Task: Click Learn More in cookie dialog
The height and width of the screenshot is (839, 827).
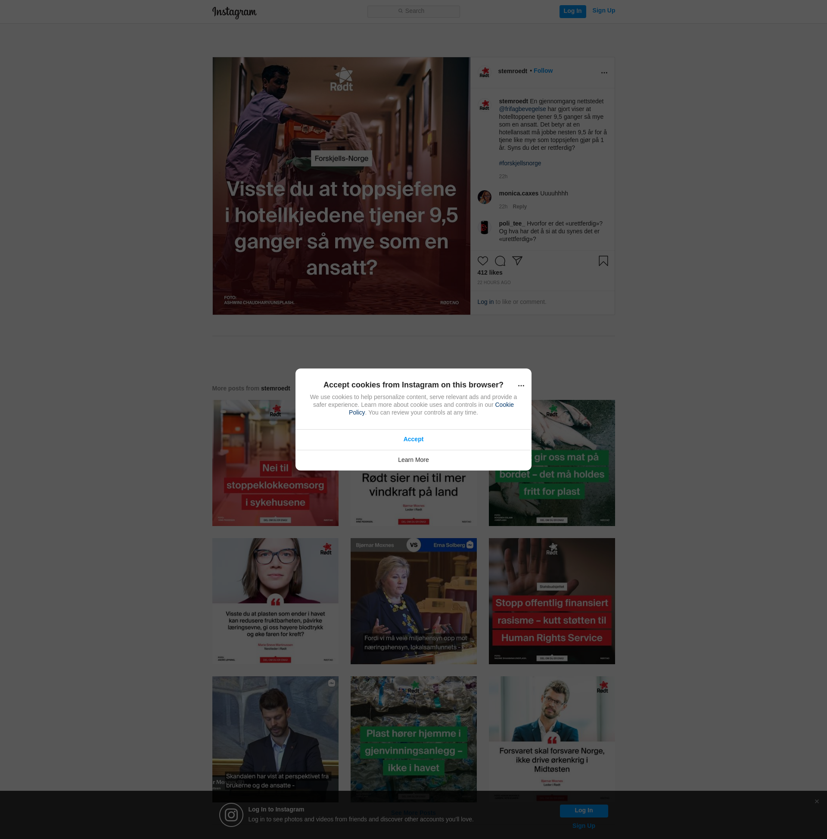Action: click(x=413, y=460)
